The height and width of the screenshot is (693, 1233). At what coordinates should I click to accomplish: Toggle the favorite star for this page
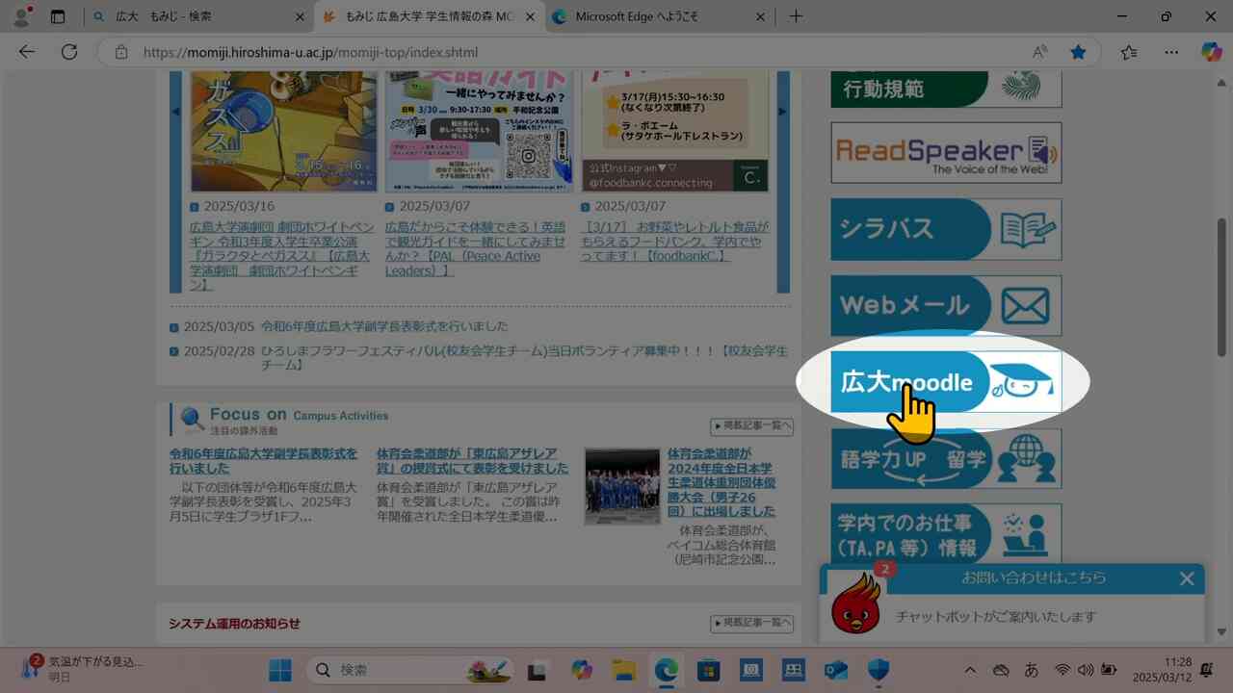click(1078, 52)
